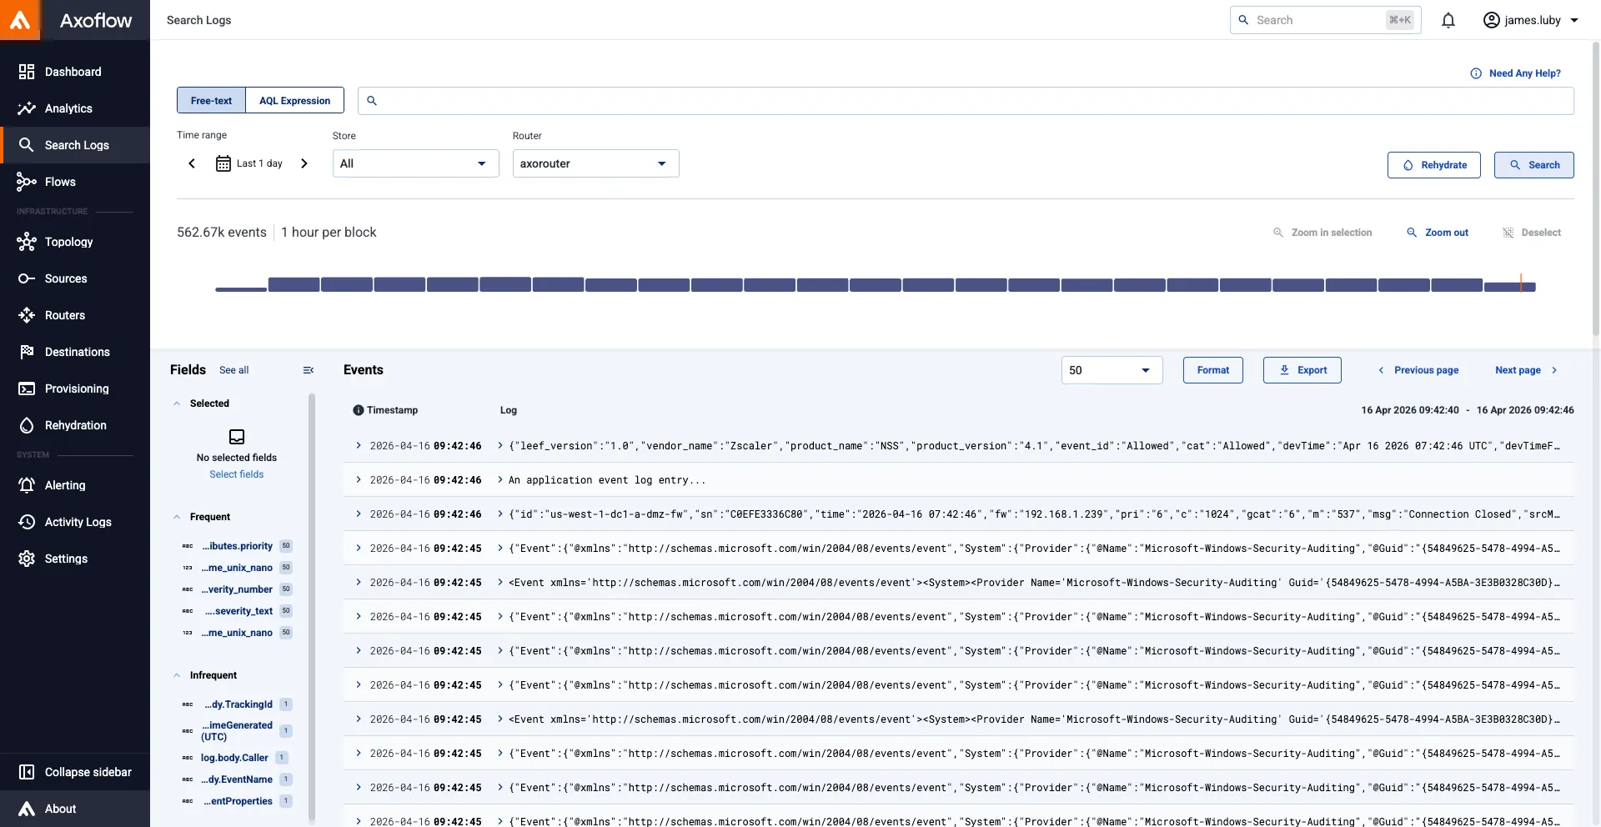Open the Provisioning page
The image size is (1601, 827).
coord(75,388)
